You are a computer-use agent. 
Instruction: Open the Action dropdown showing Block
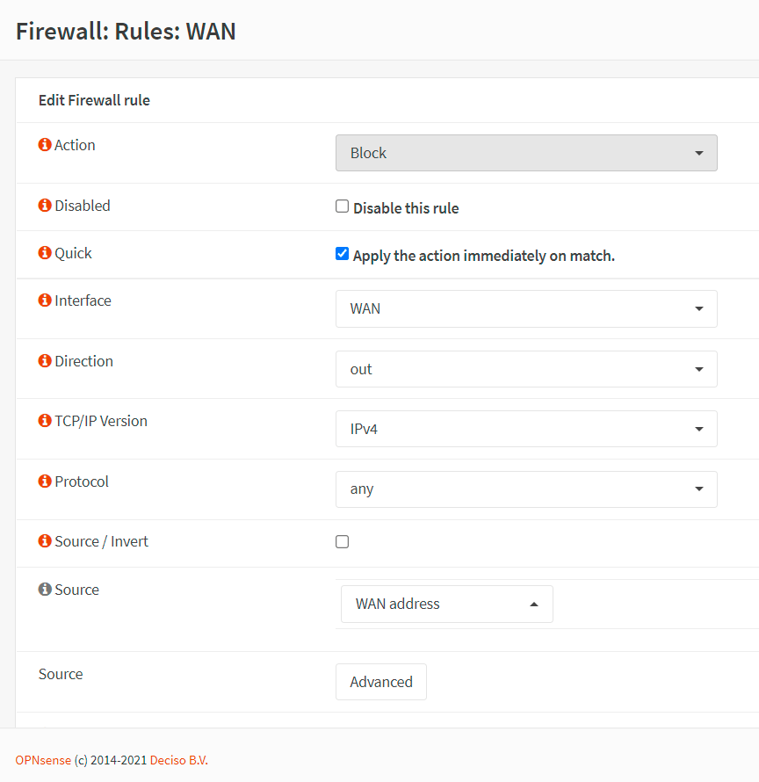point(526,153)
